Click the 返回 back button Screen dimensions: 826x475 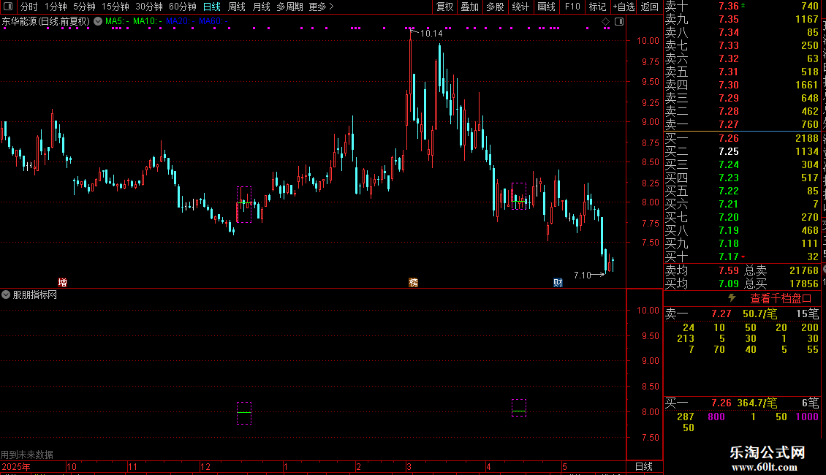[x=650, y=7]
